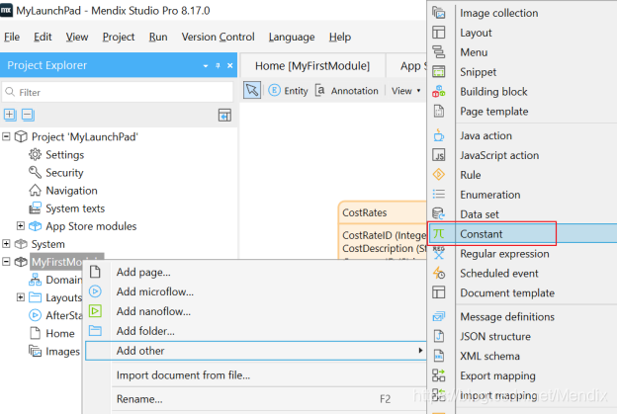Click the Layout icon in submenu
Screen dimensions: 617x414
[439, 33]
